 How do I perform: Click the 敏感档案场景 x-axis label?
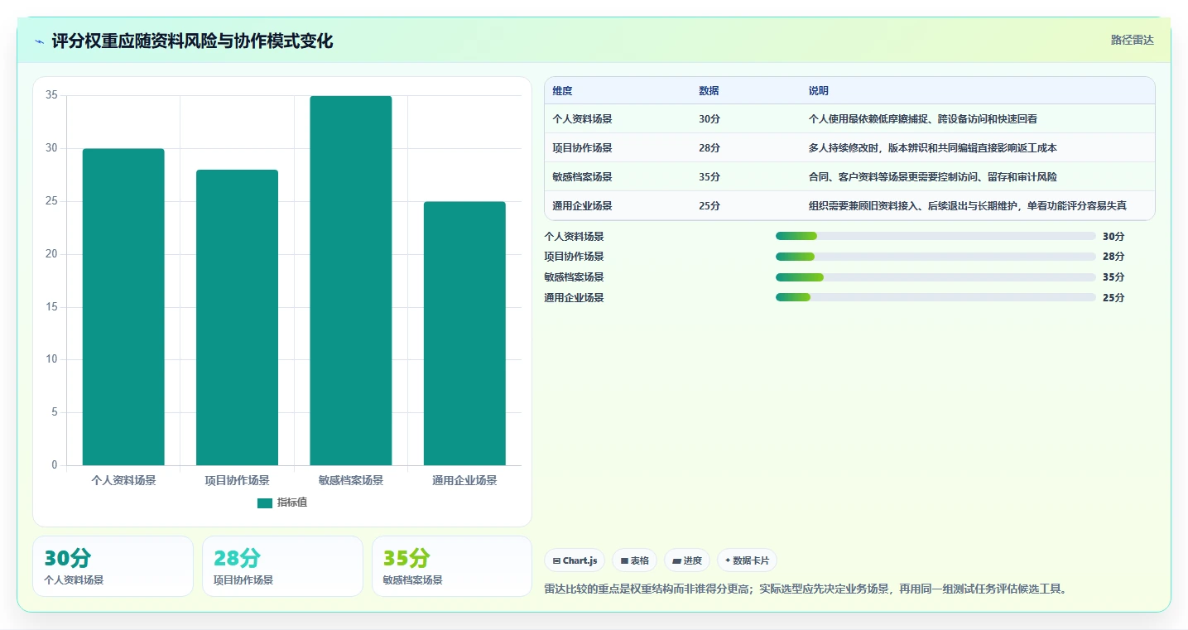click(351, 480)
